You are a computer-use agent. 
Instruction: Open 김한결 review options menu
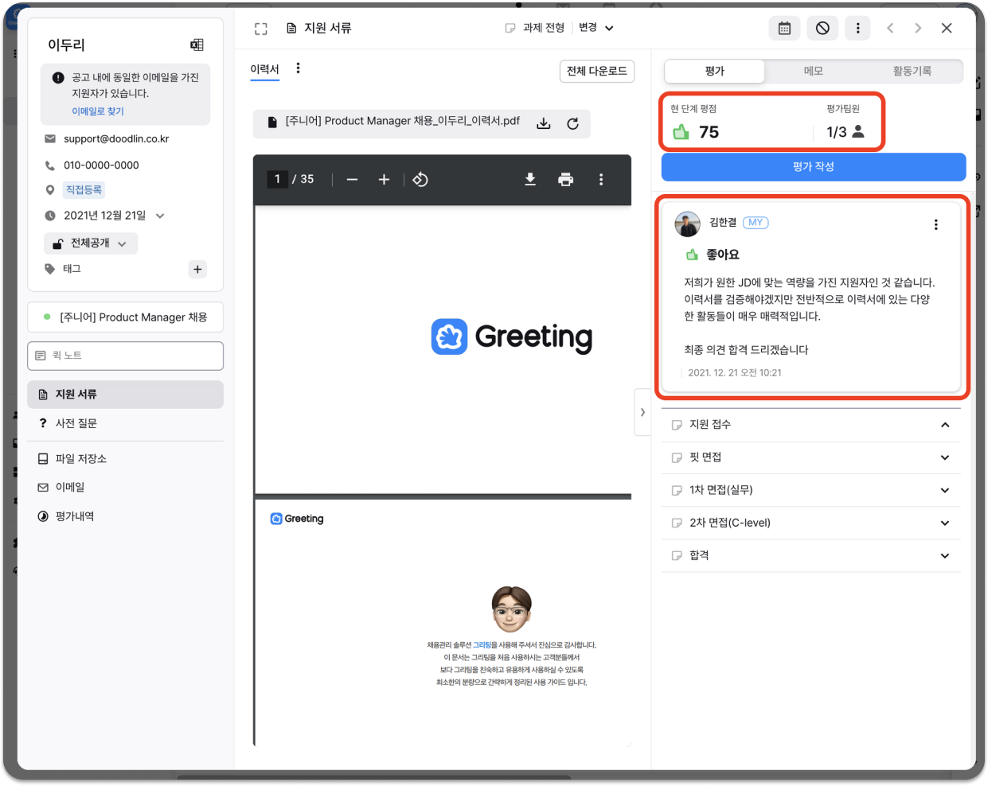click(935, 224)
